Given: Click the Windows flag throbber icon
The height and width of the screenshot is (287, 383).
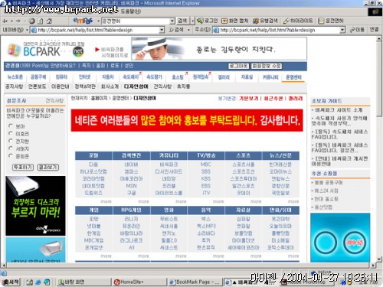Looking at the screenshot, I should click(375, 11).
